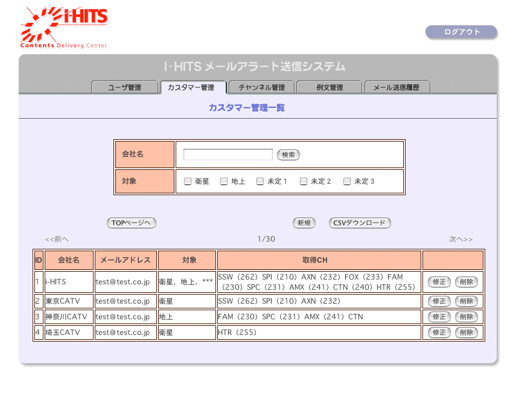Image resolution: width=513 pixels, height=400 pixels.
Task: Click the TOPページへ button
Action: 132,223
